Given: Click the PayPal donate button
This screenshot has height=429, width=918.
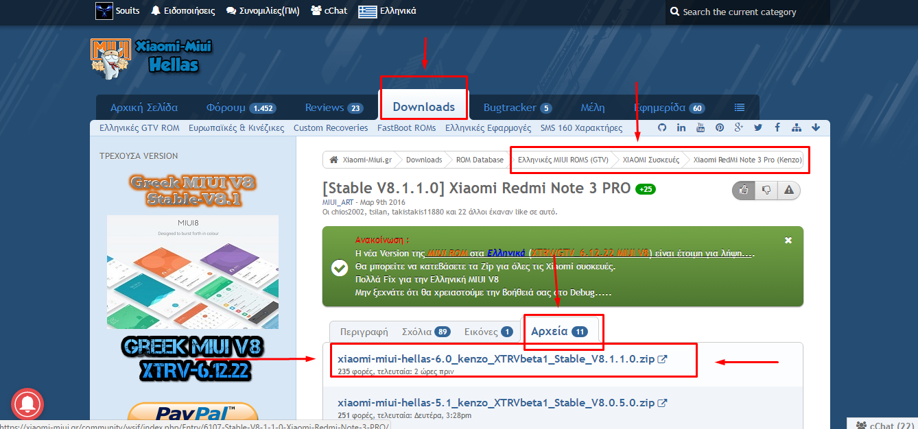Looking at the screenshot, I should pyautogui.click(x=193, y=411).
